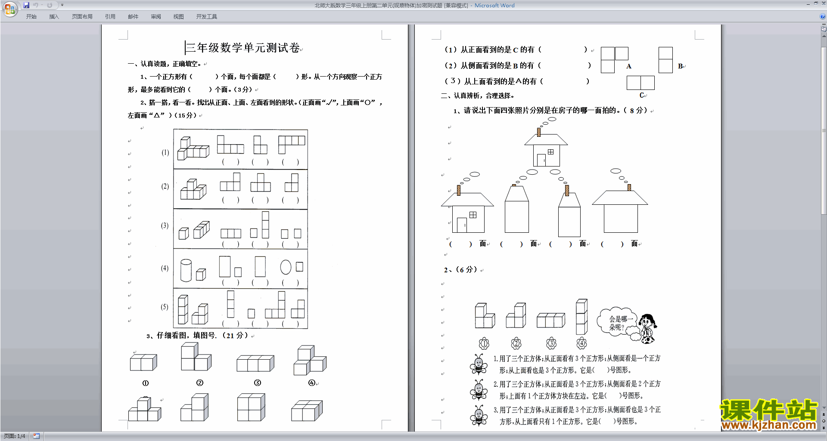Open the 邮件 ribbon tab
Viewport: 827px width, 441px height.
(x=133, y=17)
